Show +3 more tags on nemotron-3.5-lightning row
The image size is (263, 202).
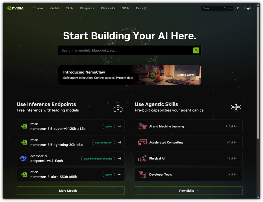(120, 143)
